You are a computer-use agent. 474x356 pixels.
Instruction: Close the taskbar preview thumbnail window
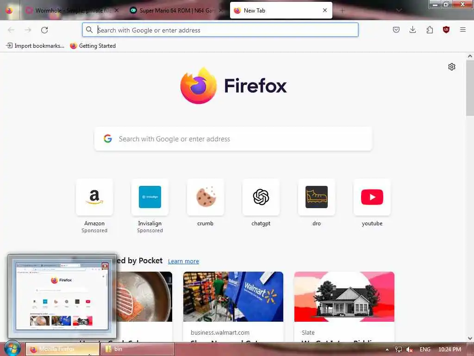105,266
